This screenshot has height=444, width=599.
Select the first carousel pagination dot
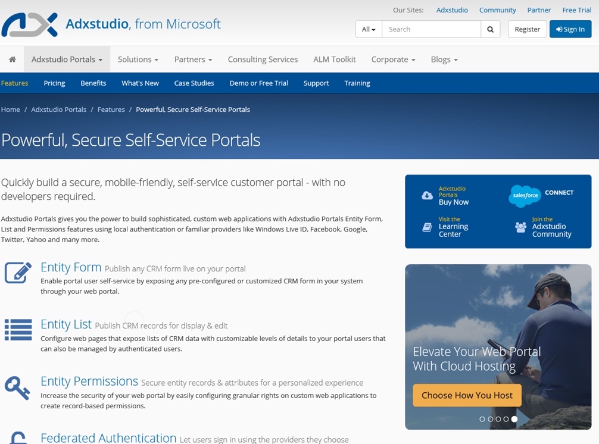(x=482, y=419)
